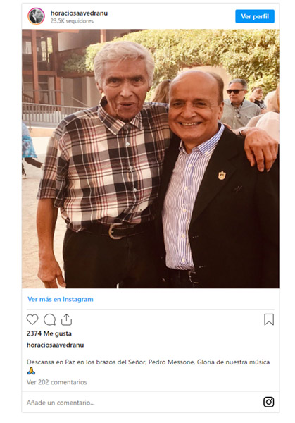Open horaciosaavedranu username in the header
This screenshot has width=295, height=423.
point(79,13)
